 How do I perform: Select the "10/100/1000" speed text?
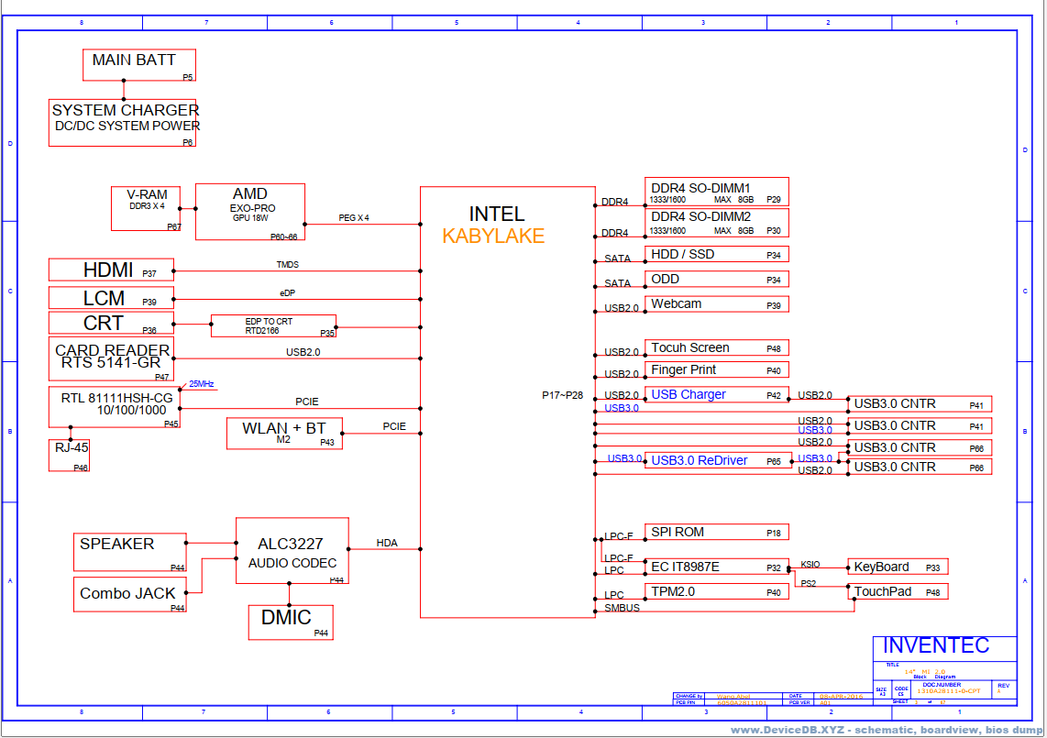click(x=131, y=410)
